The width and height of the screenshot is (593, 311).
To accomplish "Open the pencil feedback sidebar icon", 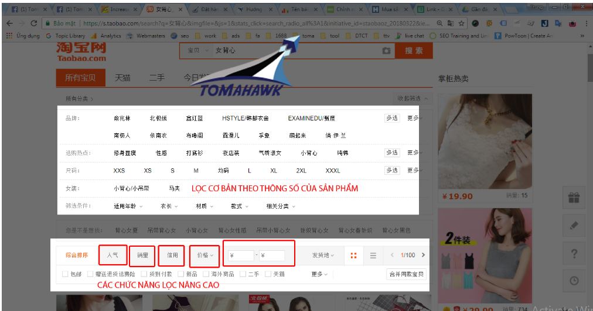I will pos(574,226).
